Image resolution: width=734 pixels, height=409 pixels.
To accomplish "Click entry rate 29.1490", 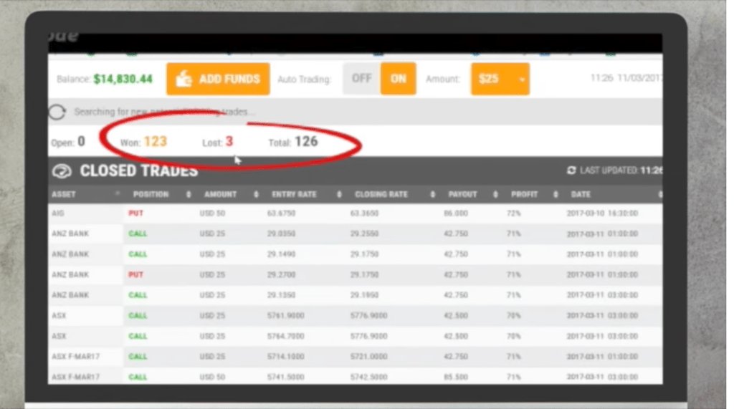I will click(281, 254).
